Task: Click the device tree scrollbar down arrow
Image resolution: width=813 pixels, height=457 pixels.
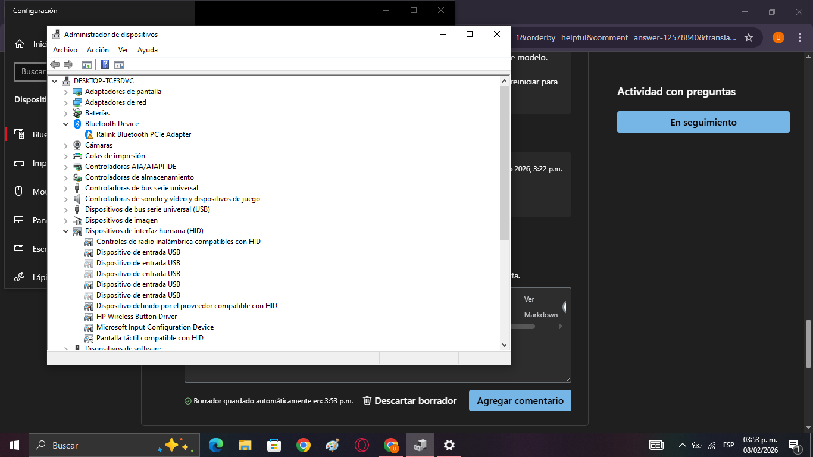Action: coord(505,345)
